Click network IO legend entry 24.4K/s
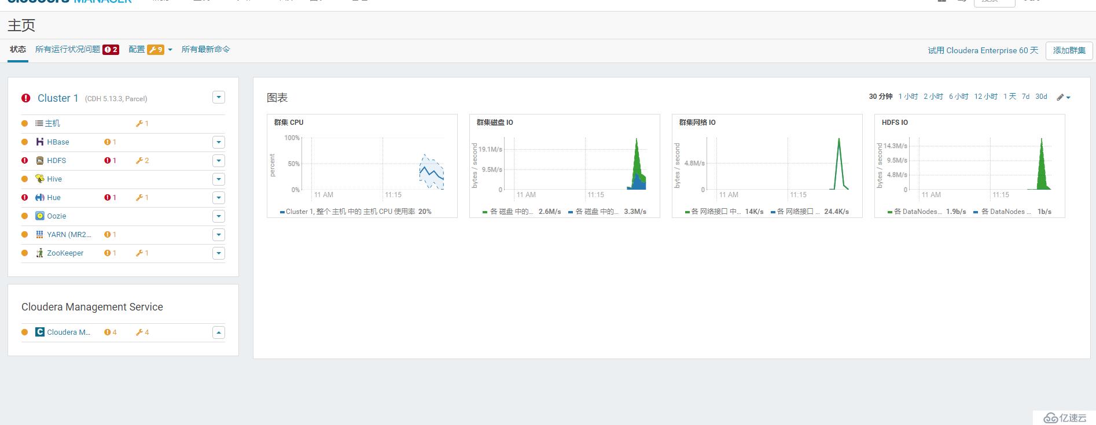This screenshot has height=425, width=1096. coord(810,212)
